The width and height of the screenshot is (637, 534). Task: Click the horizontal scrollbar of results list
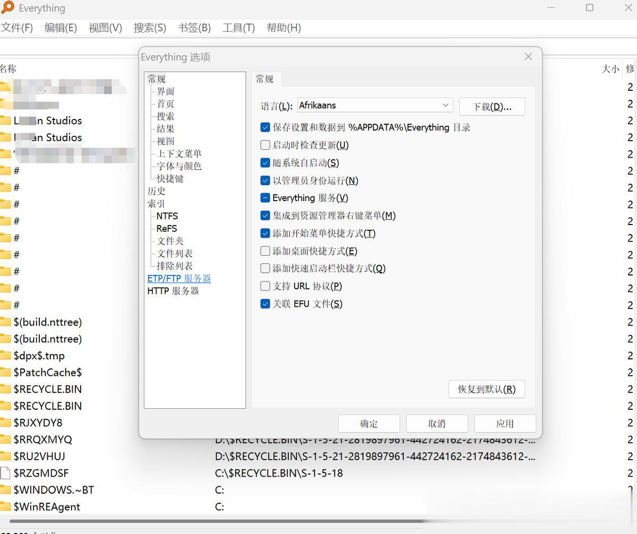coord(215,521)
